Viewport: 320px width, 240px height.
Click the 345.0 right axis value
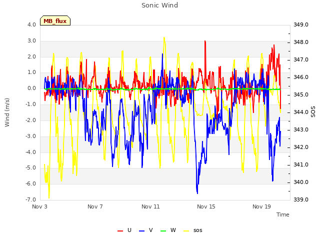coord(301,94)
